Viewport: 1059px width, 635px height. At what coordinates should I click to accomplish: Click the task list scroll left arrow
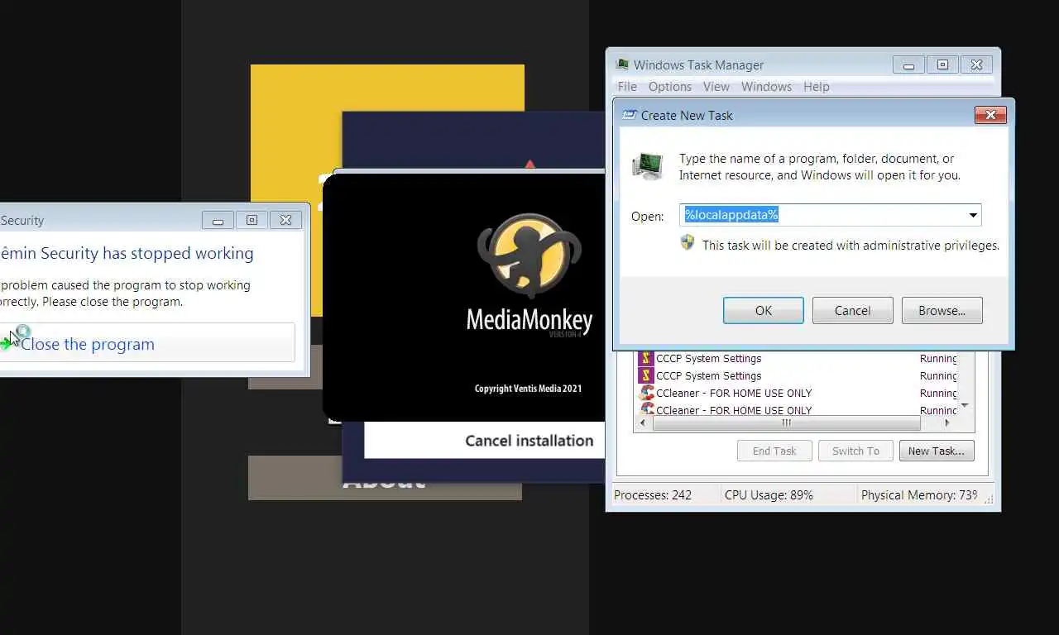click(643, 423)
